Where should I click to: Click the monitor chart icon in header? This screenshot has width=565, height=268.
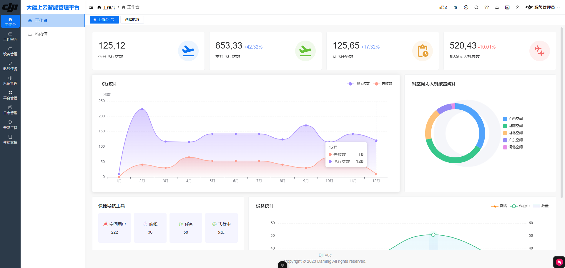(507, 7)
